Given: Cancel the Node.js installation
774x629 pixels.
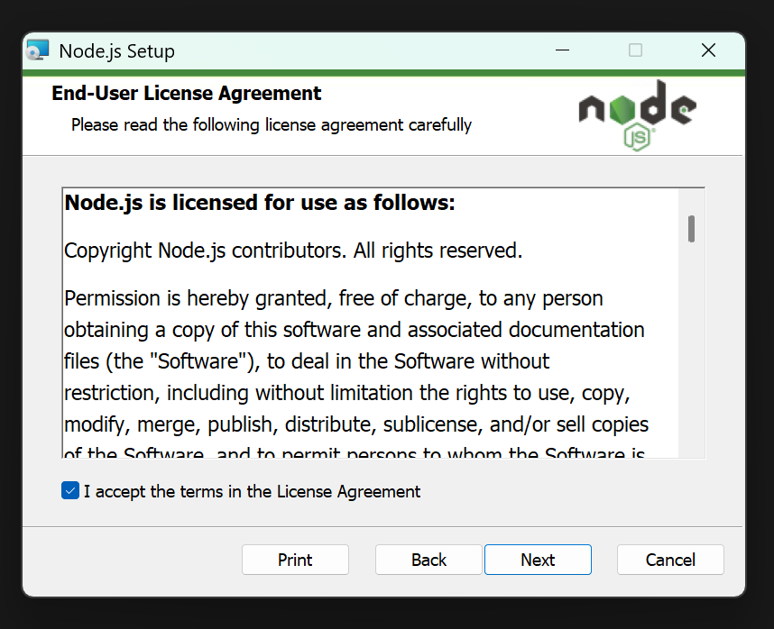Looking at the screenshot, I should point(670,560).
